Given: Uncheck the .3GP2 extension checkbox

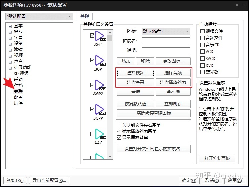Looking at the screenshot, I should pyautogui.click(x=92, y=85).
